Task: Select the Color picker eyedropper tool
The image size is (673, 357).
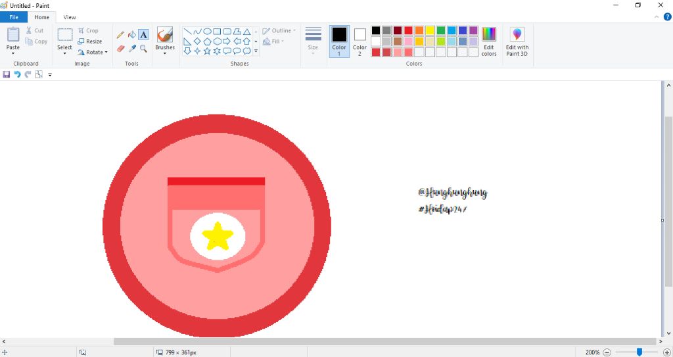Action: [x=132, y=49]
